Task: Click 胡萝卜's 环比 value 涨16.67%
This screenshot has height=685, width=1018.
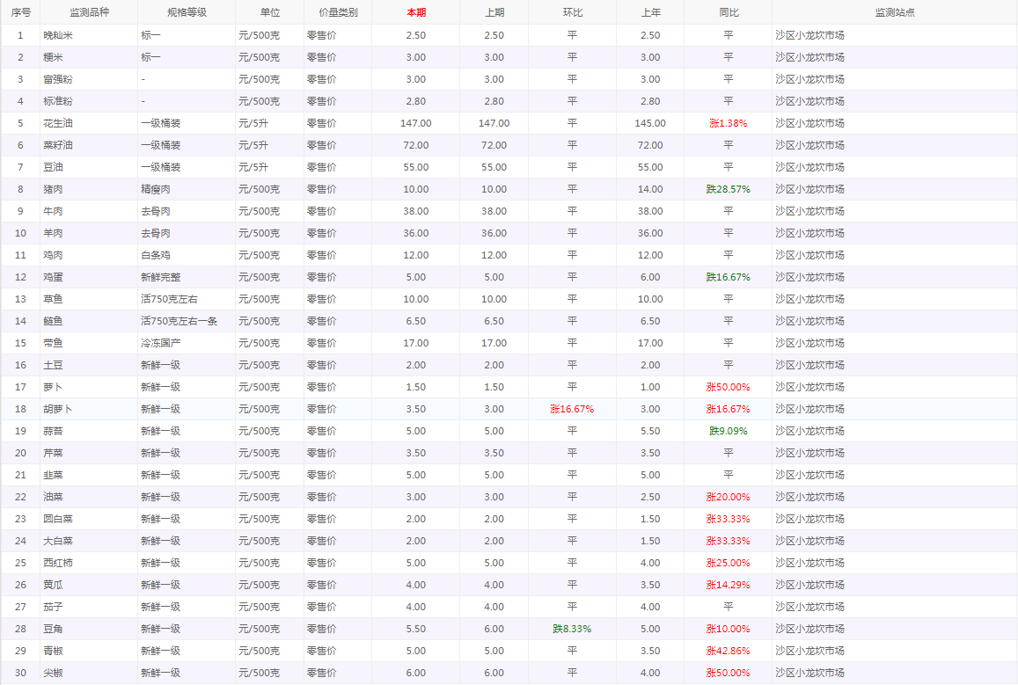Action: (x=572, y=409)
